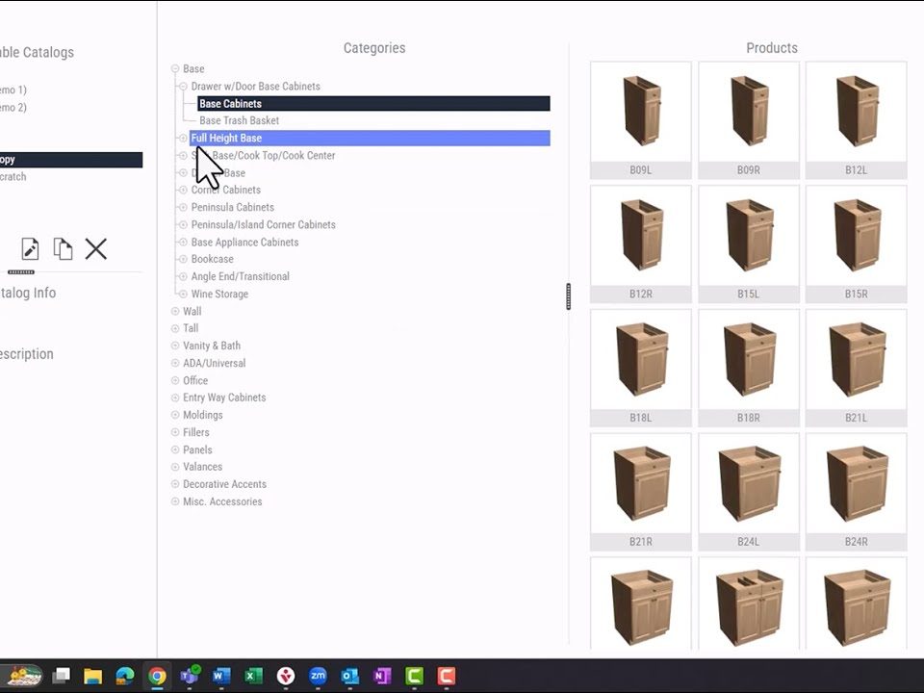Viewport: 924px width, 693px height.
Task: Open OneNote from the taskbar
Action: [382, 676]
